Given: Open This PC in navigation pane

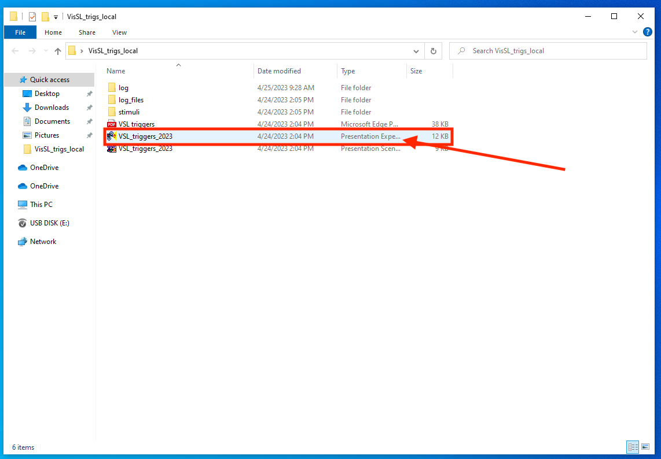Looking at the screenshot, I should [x=41, y=205].
